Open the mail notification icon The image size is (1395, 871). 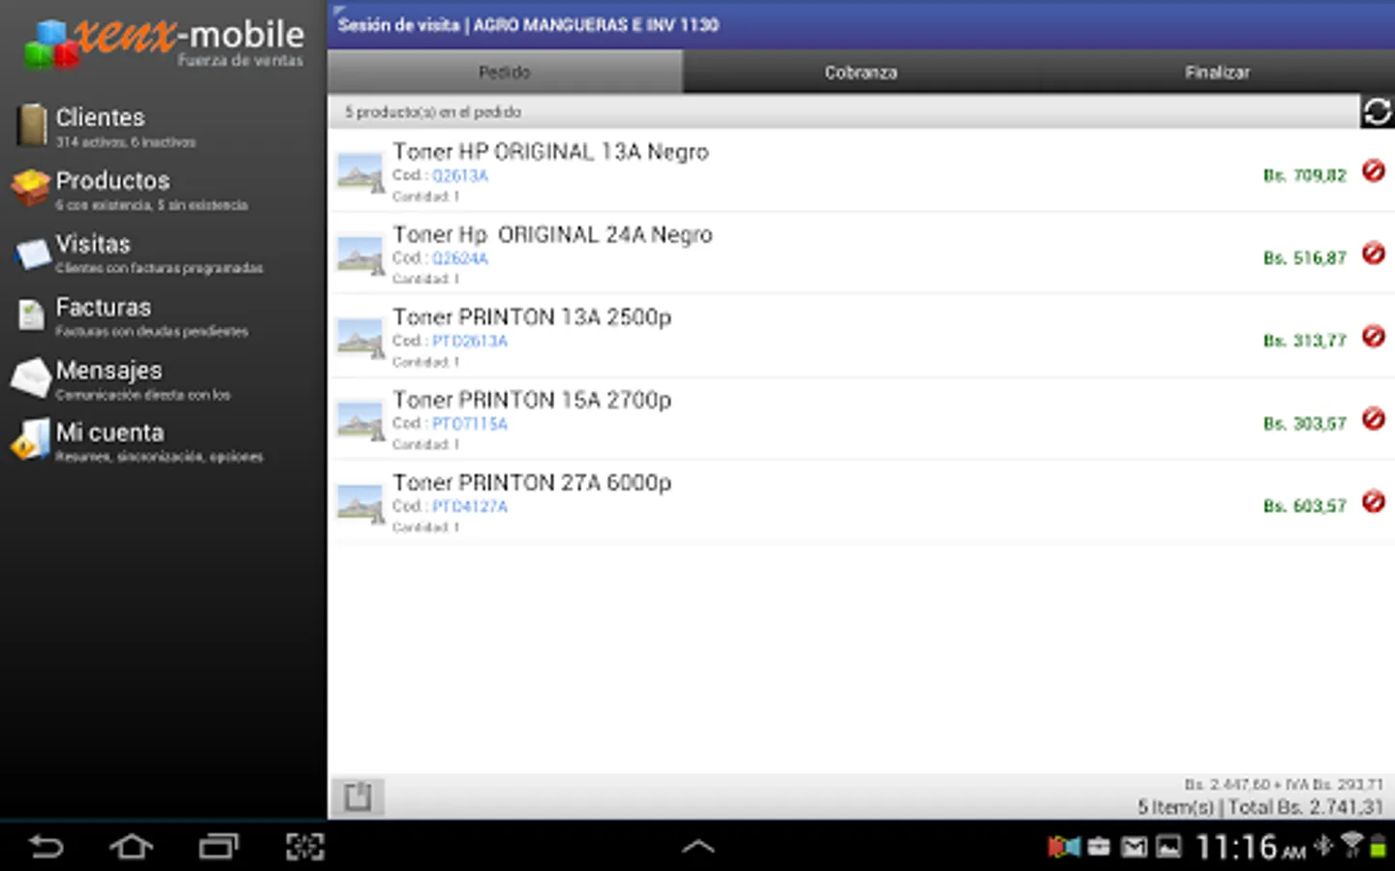pyautogui.click(x=1133, y=848)
